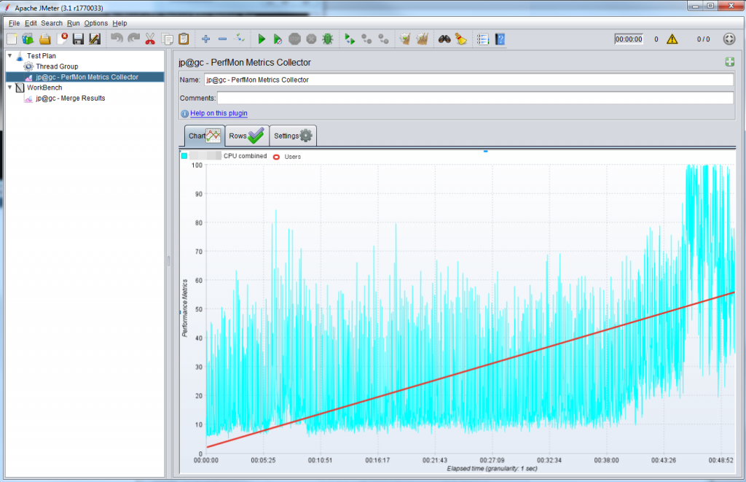Clear all results with double broom icon
The image size is (746, 482).
tap(422, 39)
